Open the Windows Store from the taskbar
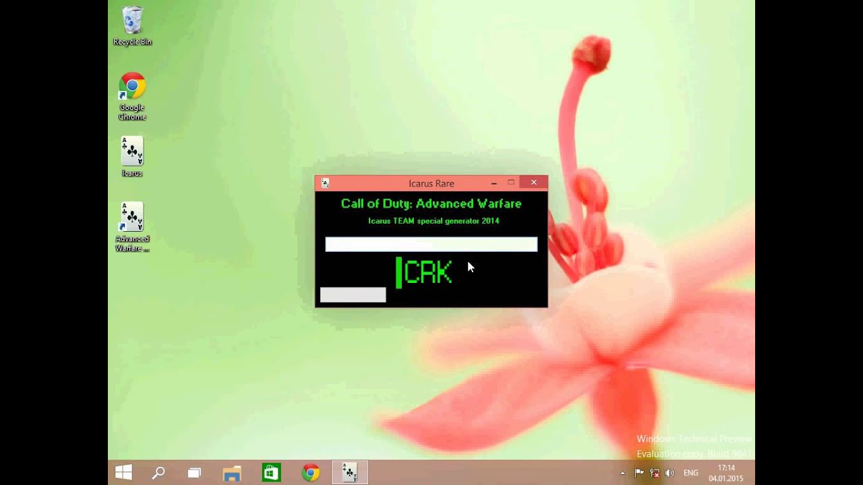The image size is (863, 485). tap(271, 473)
